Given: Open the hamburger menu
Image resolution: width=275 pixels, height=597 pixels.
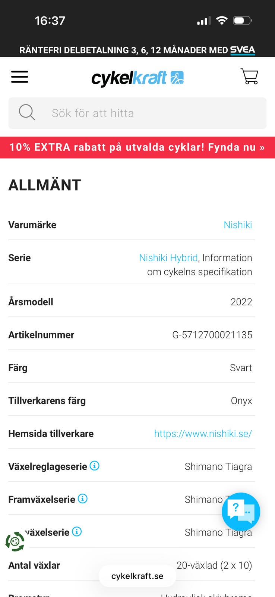Looking at the screenshot, I should [x=20, y=77].
